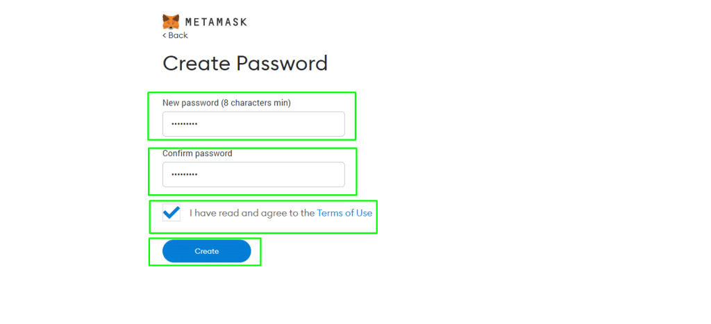The height and width of the screenshot is (324, 711).
Task: Click the blue checkmark icon
Action: (x=172, y=212)
